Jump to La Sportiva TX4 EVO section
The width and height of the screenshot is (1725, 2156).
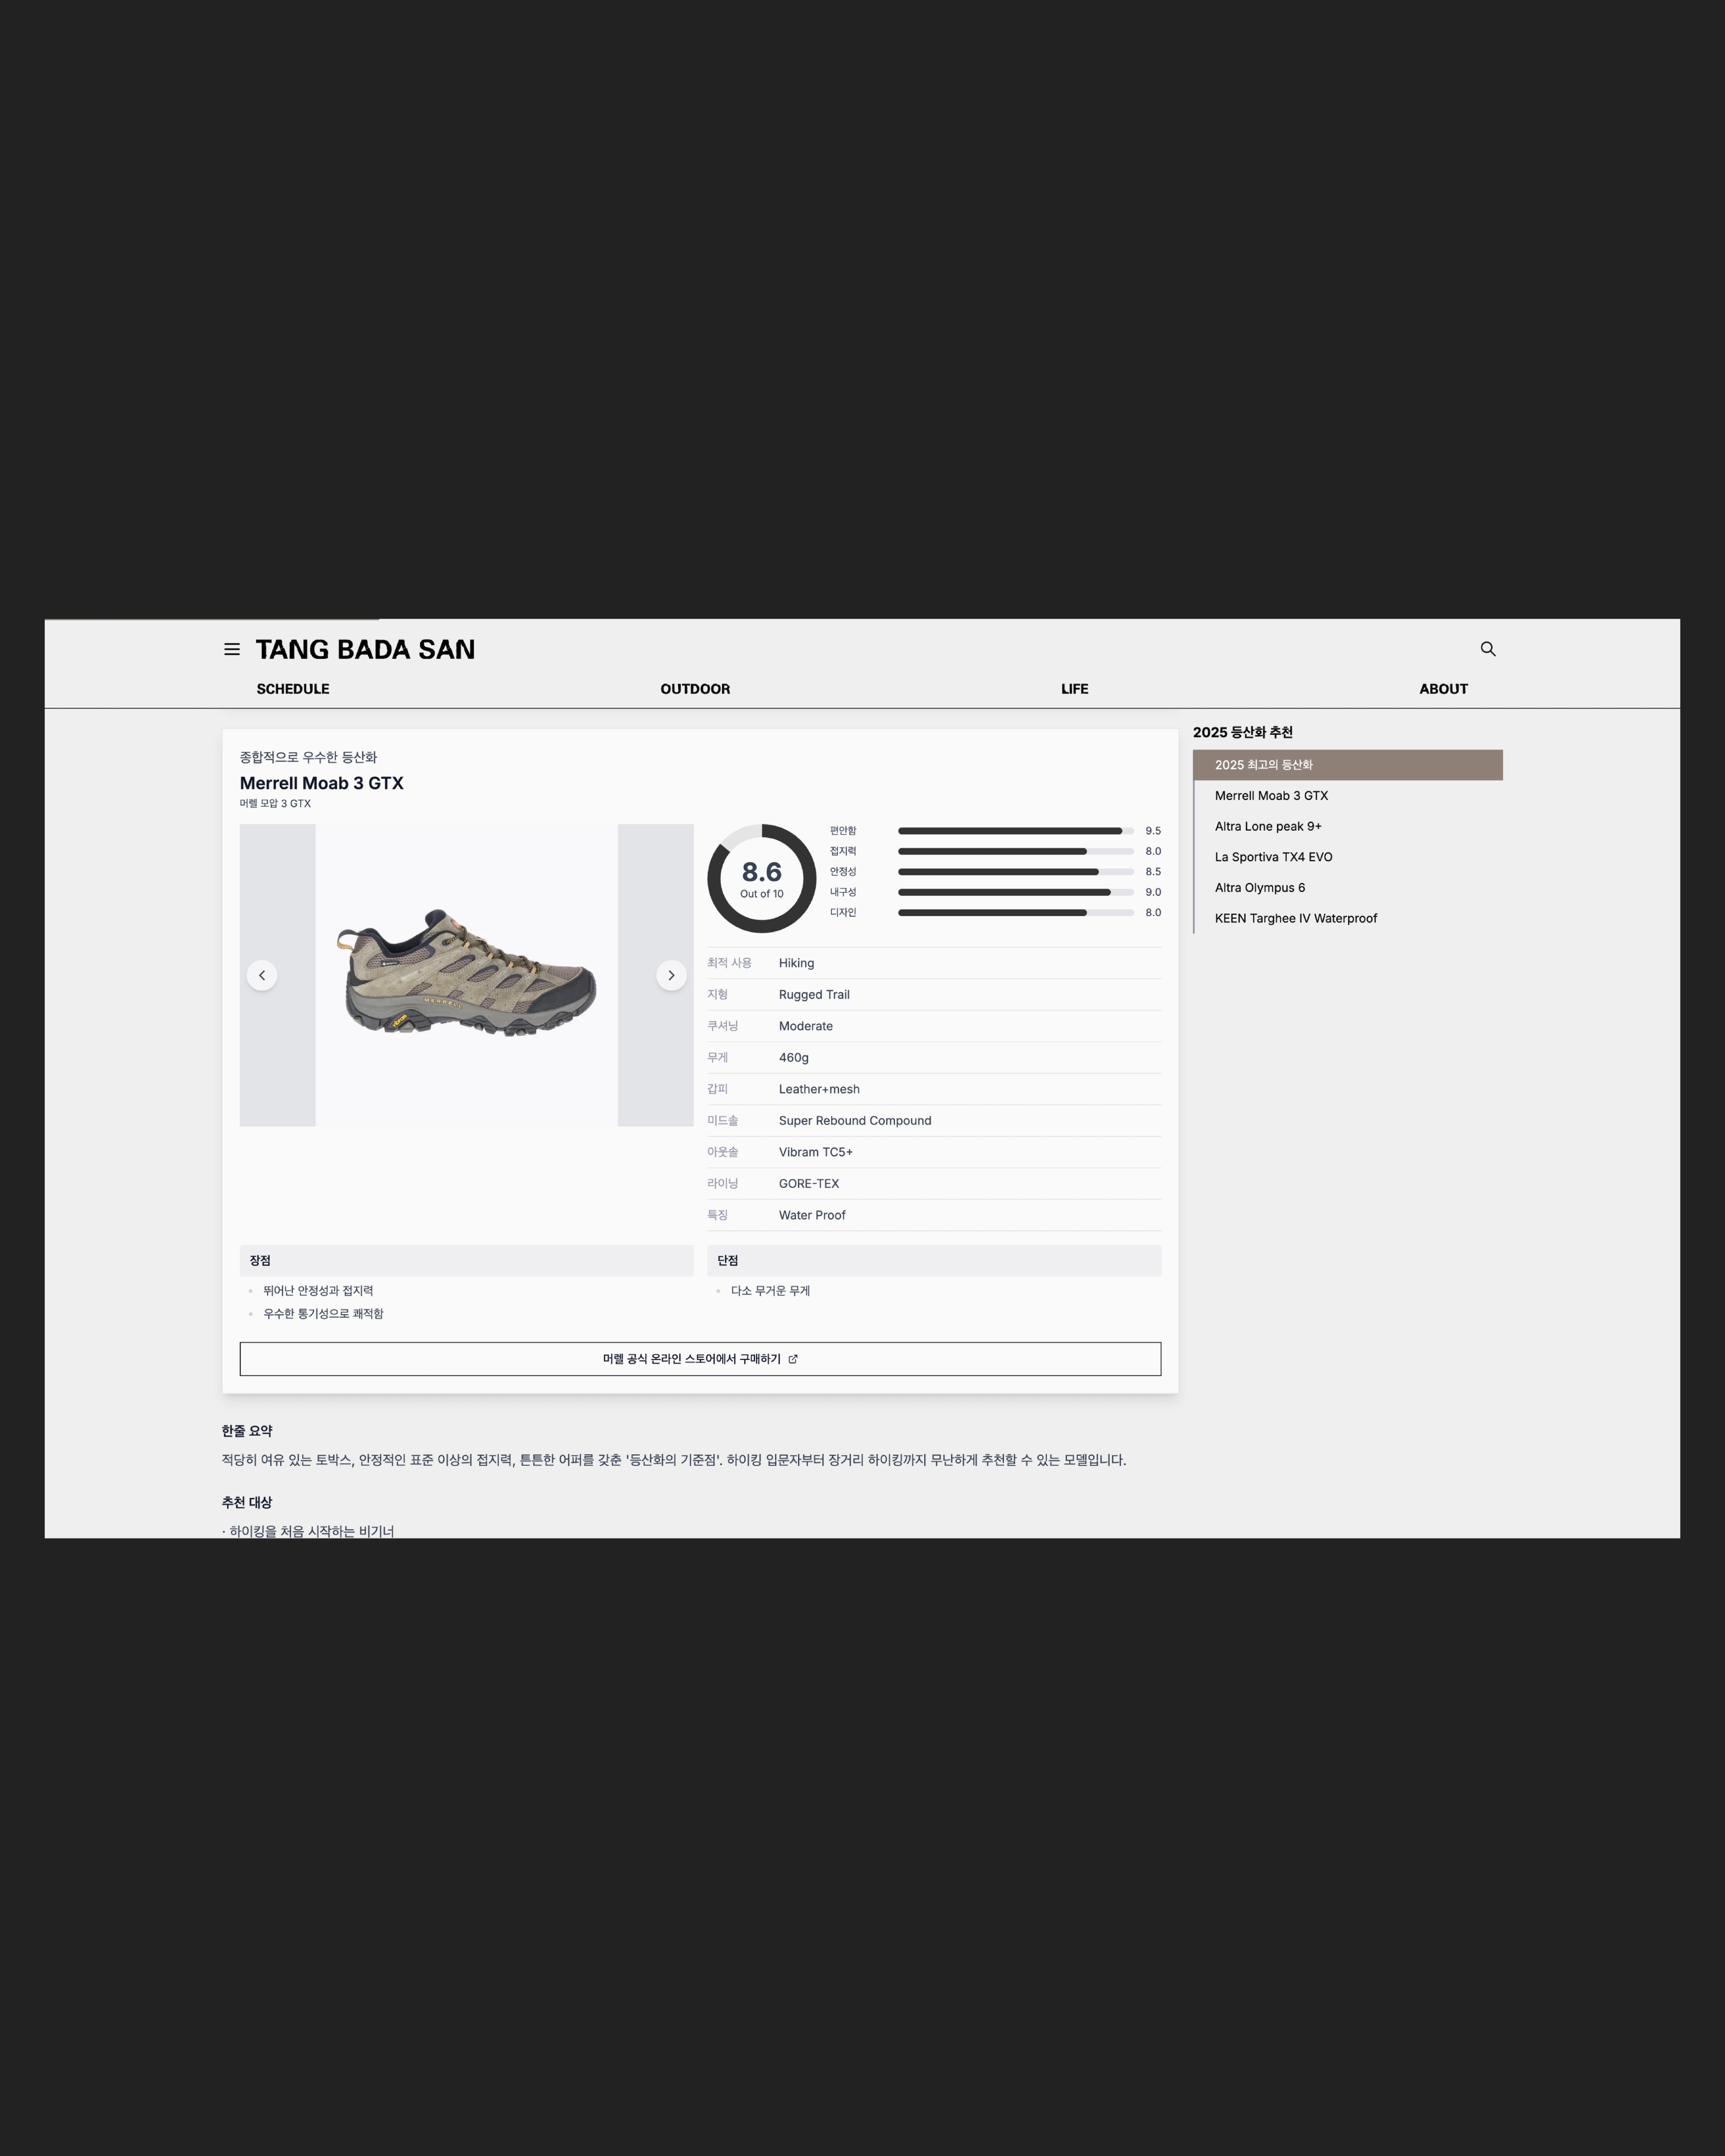[1273, 857]
